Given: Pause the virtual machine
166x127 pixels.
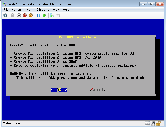Looking at the screenshot, I should pos(39,15).
